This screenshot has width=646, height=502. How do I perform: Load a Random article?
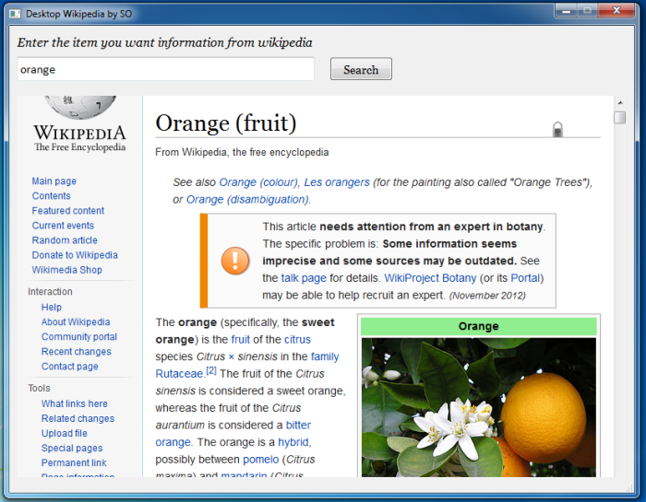pyautogui.click(x=65, y=240)
